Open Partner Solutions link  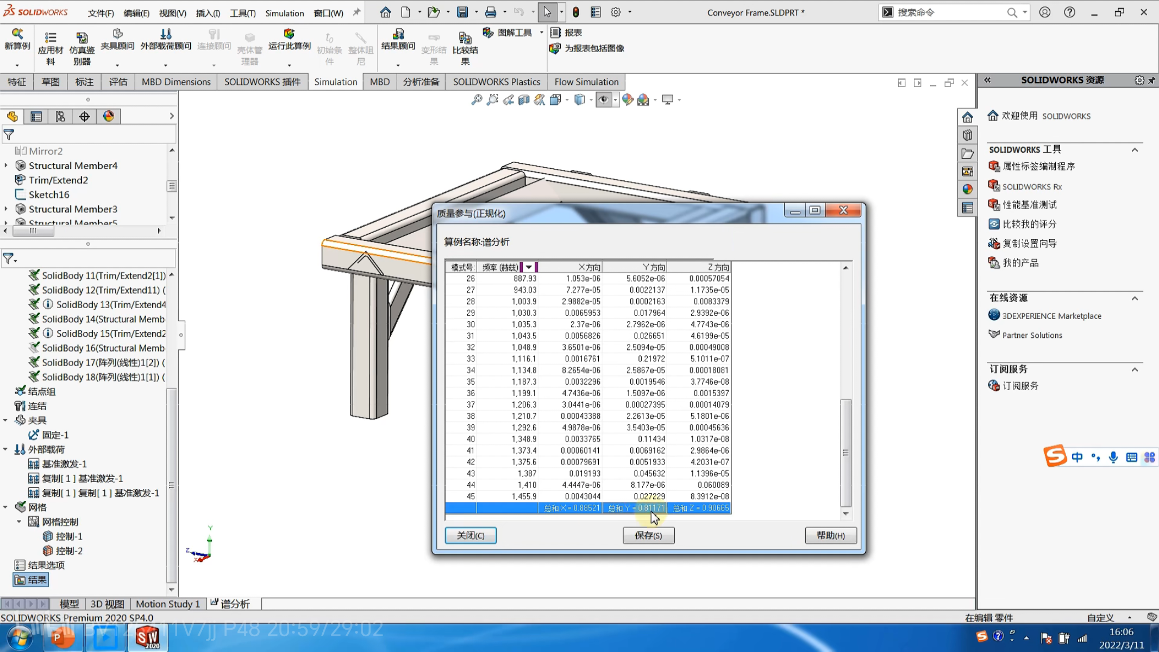click(1032, 335)
